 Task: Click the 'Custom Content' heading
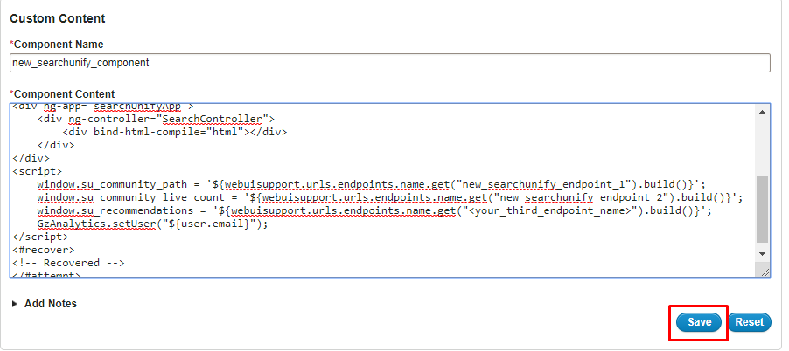(58, 18)
